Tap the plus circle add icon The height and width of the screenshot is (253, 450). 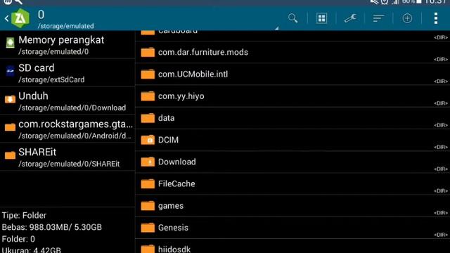tap(407, 18)
